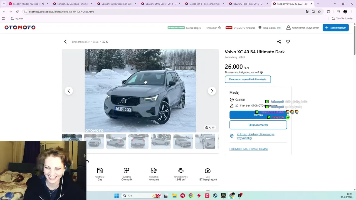Viewport: 356px width, 200px height.
Task: Click the Takip edilen heart icon
Action: click(x=260, y=28)
